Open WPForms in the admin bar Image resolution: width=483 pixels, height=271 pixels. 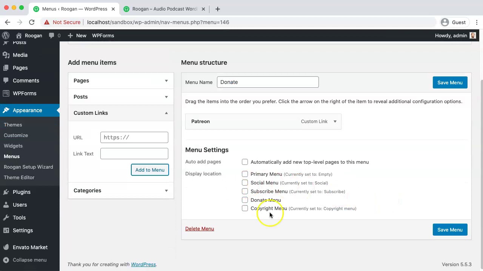[103, 35]
